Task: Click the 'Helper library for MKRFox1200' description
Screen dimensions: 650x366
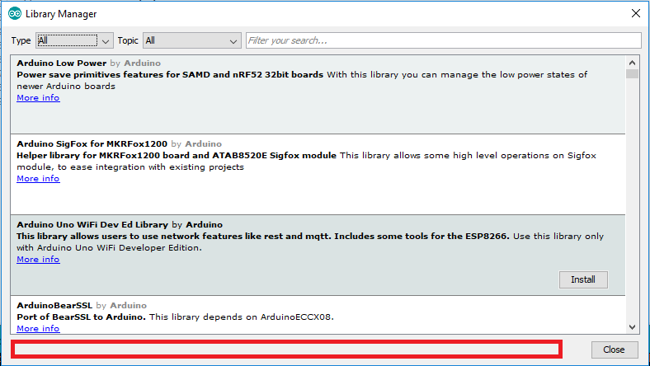Action: (177, 156)
